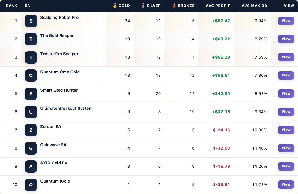Click the Smart Gold Hunter S avatar icon
Screen dimensions: 298x194
pos(31,94)
